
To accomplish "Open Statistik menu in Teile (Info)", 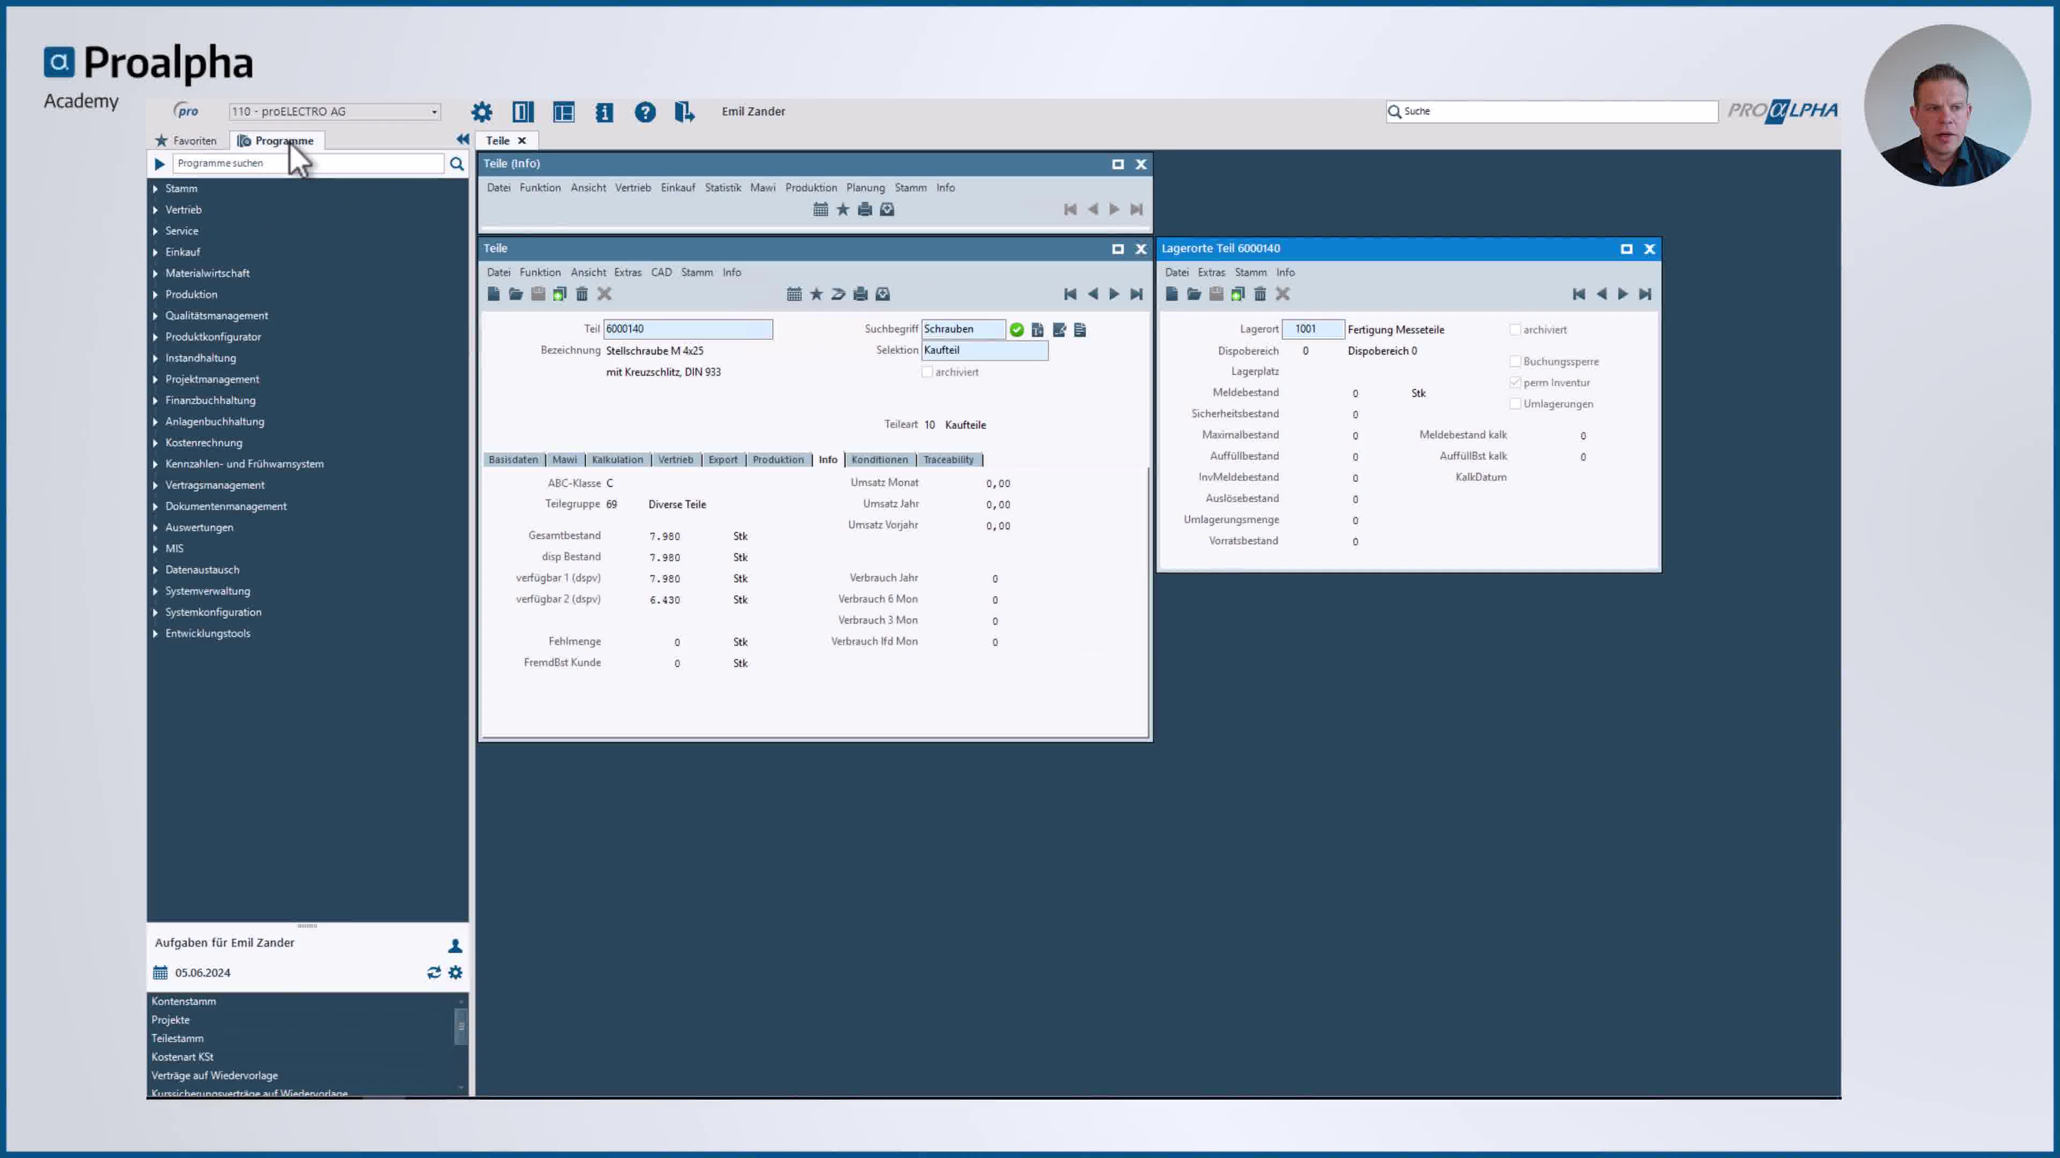I will (x=723, y=188).
